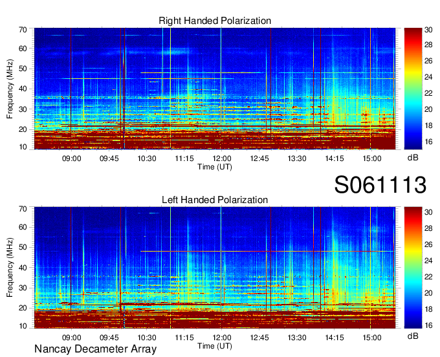Click the 28 dB value on Right Handed colorbar
The width and height of the screenshot is (440, 357).
tap(428, 45)
